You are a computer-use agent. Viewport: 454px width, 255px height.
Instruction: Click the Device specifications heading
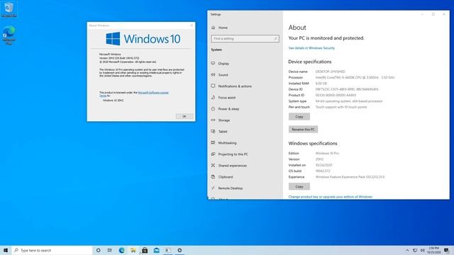tap(310, 62)
